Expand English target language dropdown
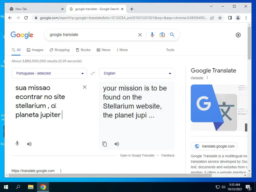 [x=137, y=73]
